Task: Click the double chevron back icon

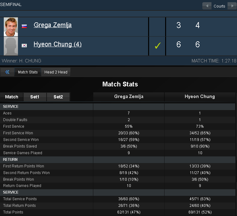Action: (x=8, y=72)
